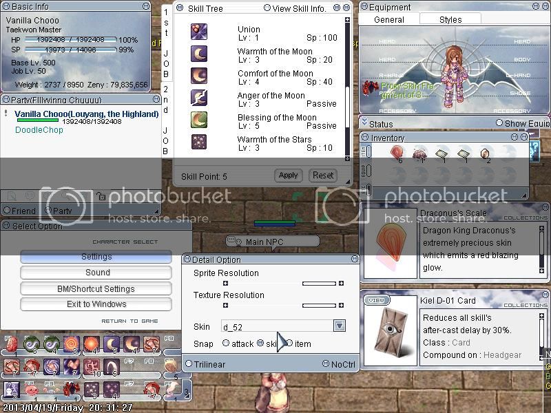The width and height of the screenshot is (551, 413).
Task: Select the Union skill icon
Action: click(199, 32)
